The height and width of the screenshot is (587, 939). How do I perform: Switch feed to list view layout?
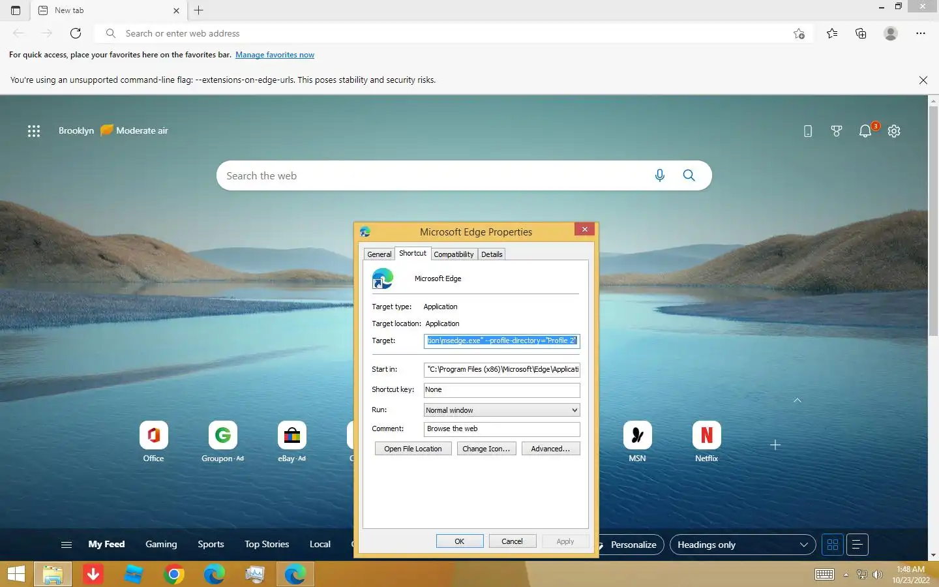857,545
